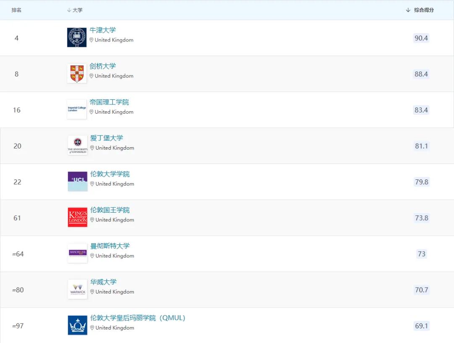Click the University of Manchester logo
This screenshot has height=343, width=454.
point(78,253)
